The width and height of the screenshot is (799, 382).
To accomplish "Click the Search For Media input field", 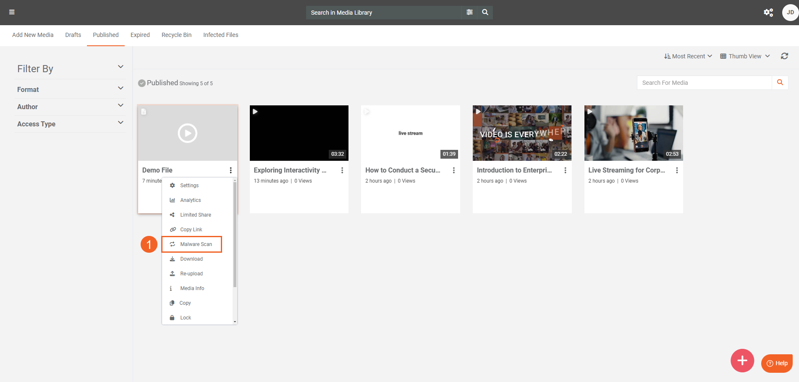I will coord(704,83).
